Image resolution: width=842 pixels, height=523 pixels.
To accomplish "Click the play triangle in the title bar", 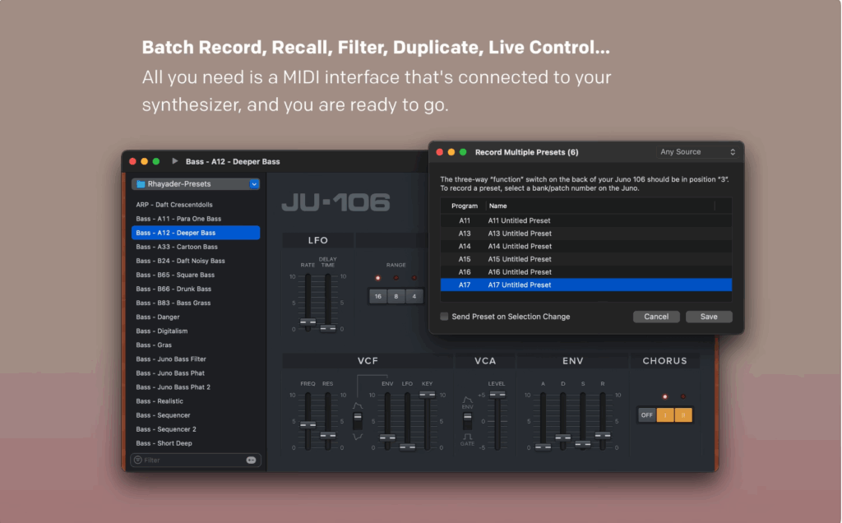I will point(174,161).
